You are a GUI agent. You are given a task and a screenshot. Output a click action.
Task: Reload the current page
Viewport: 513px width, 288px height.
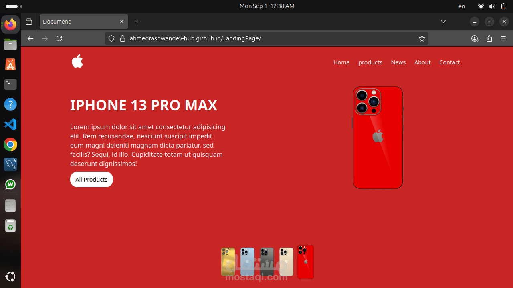click(59, 38)
